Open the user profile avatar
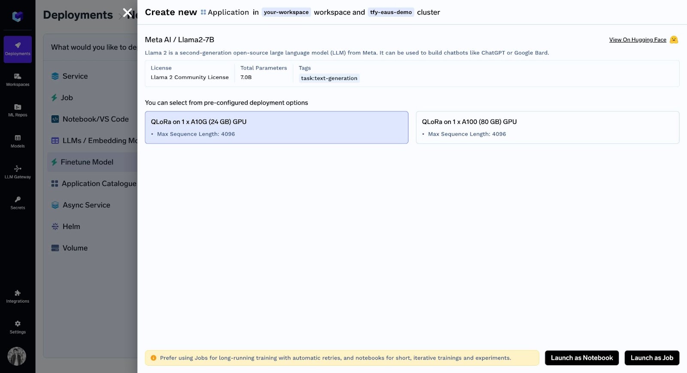Screen dimensions: 687x373 coord(17,356)
